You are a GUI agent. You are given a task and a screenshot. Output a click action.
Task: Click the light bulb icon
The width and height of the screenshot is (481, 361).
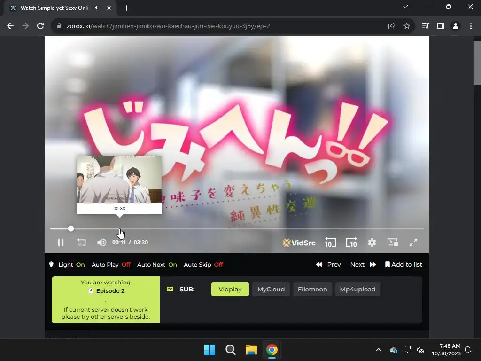(51, 264)
